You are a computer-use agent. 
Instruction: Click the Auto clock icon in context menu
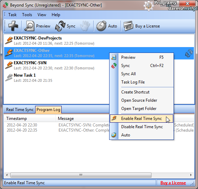pyautogui.click(x=114, y=135)
